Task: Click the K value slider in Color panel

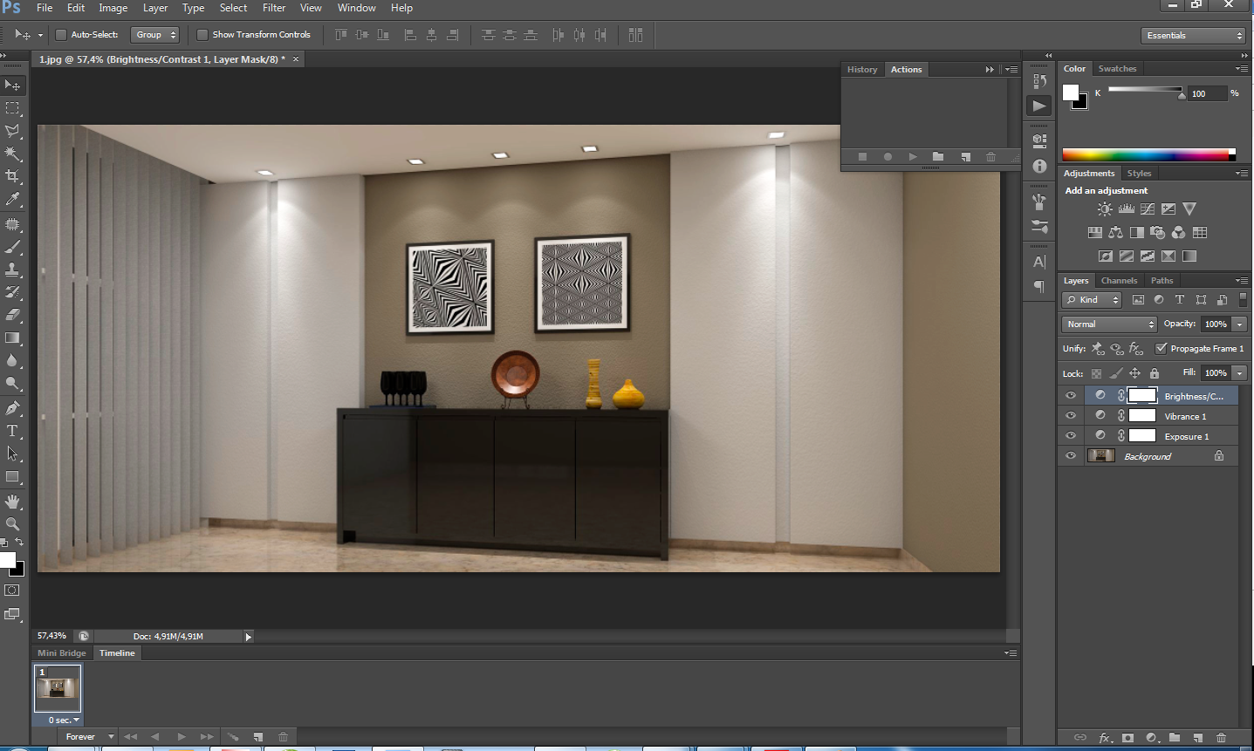Action: pyautogui.click(x=1146, y=90)
